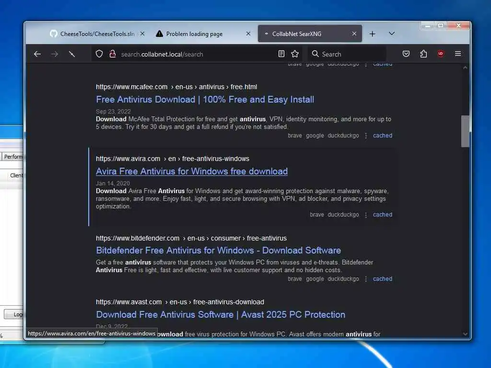Click google engine label under Bitdefender result

[x=315, y=279]
